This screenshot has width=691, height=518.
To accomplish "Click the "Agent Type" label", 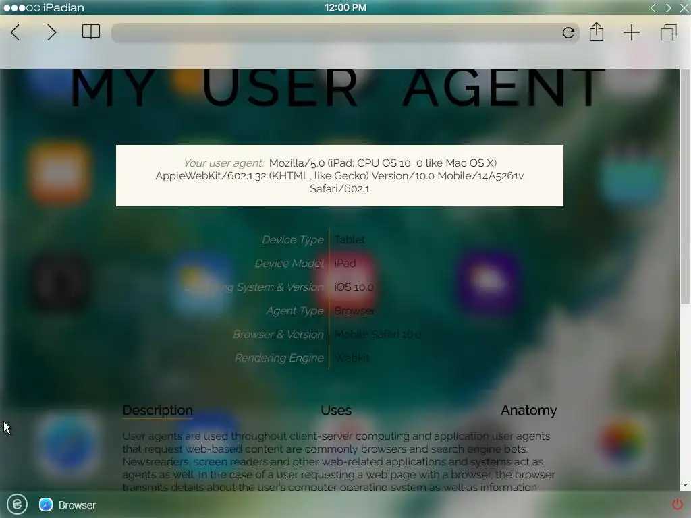I will coord(295,311).
